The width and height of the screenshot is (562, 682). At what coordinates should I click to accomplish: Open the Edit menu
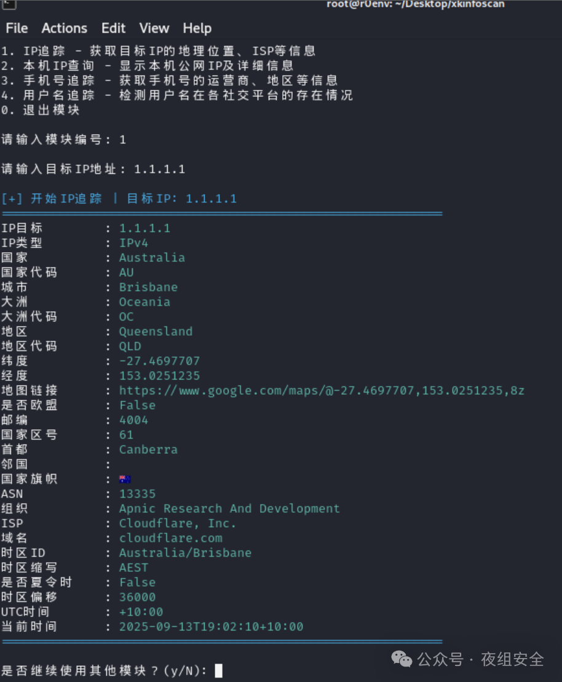coord(113,28)
